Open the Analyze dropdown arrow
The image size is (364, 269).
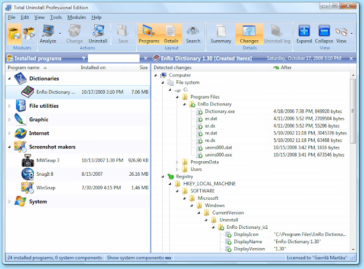[x=60, y=33]
